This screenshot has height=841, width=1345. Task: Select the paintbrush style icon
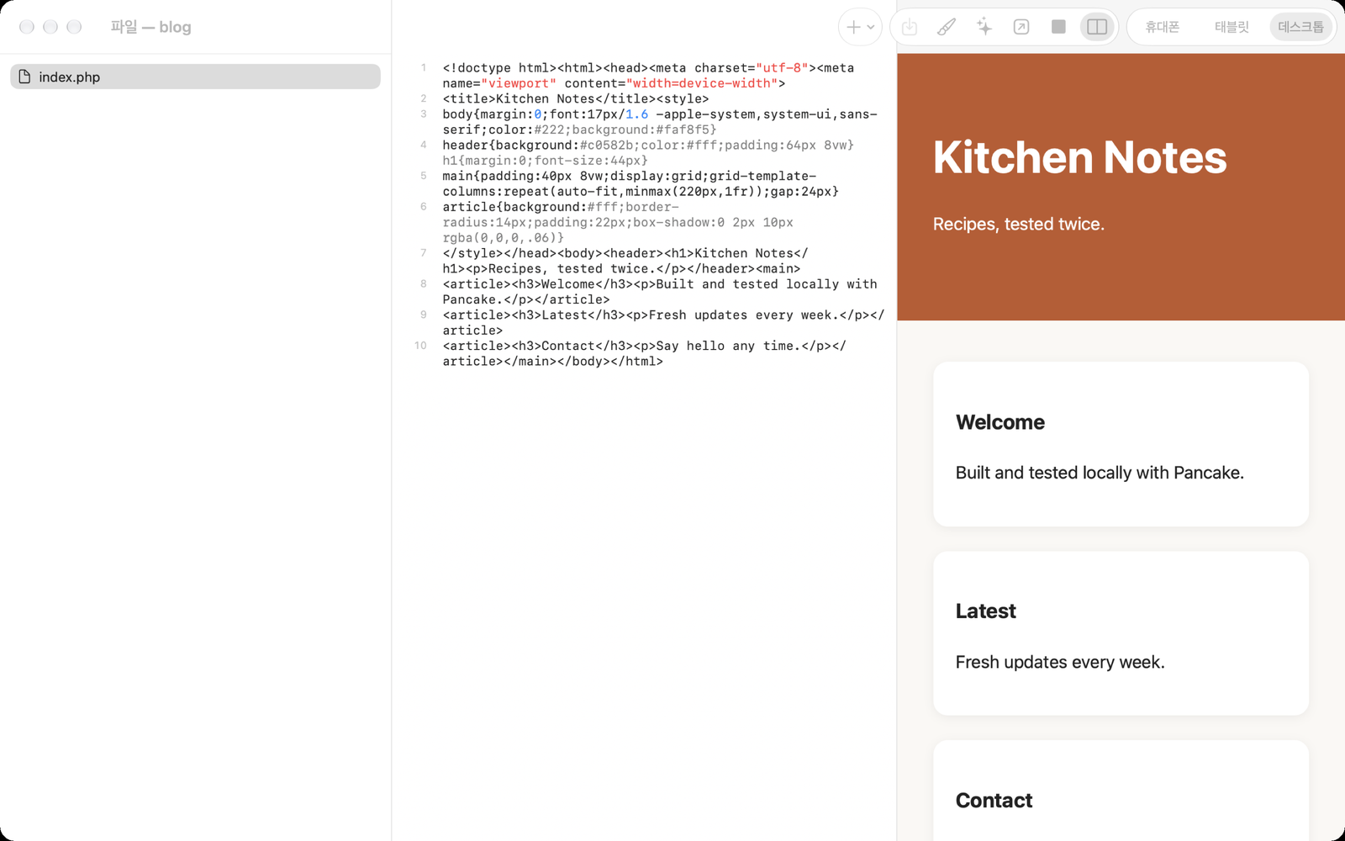(947, 27)
